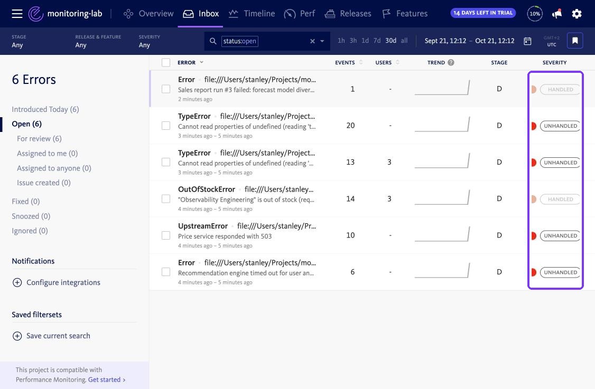
Task: Select the all time range
Action: (404, 41)
